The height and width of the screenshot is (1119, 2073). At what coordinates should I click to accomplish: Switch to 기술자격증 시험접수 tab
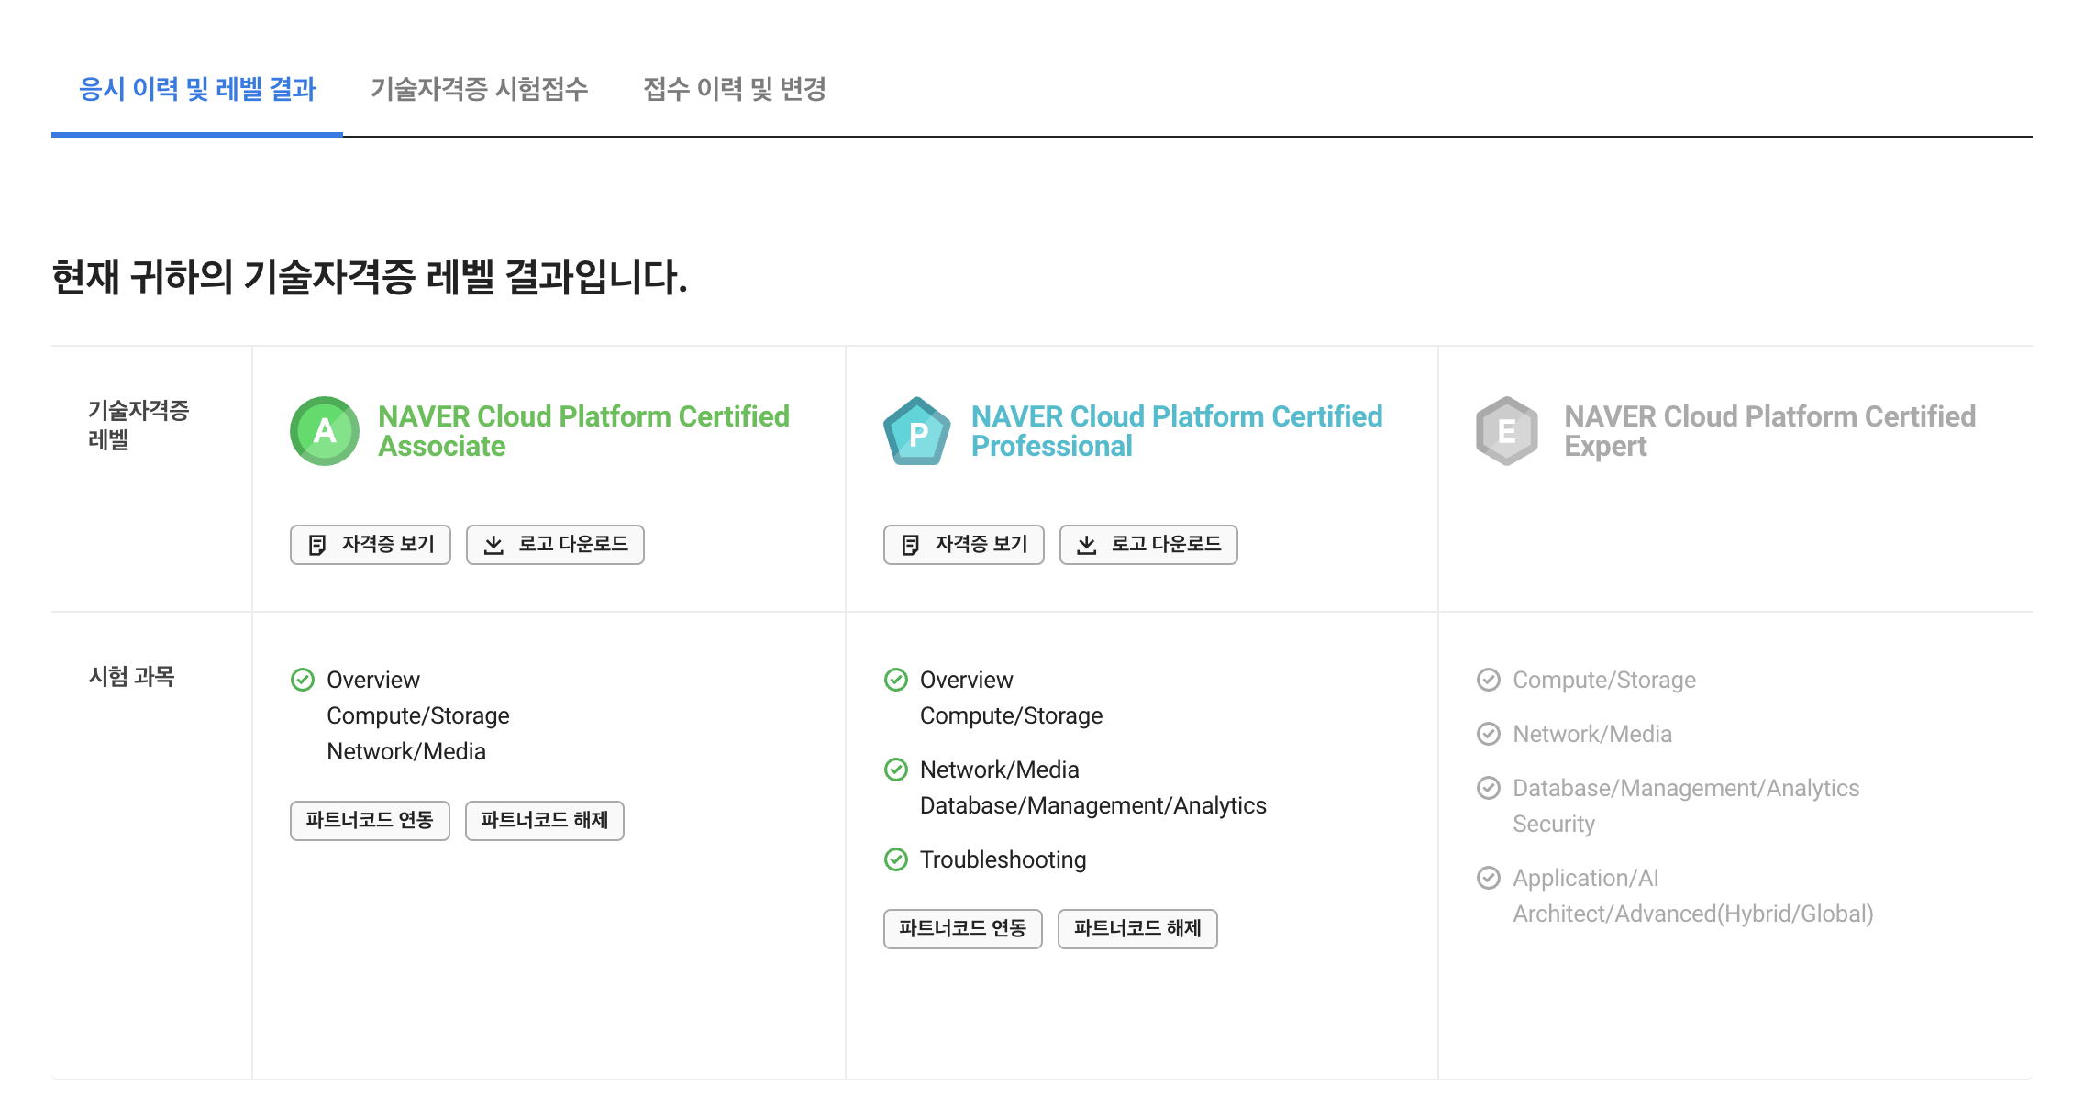[x=479, y=89]
